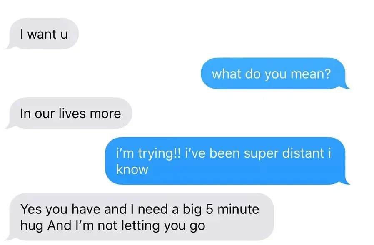Select the blue "what do you mean?" bubble
Screen dimensions: 374x245
pyautogui.click(x=273, y=73)
